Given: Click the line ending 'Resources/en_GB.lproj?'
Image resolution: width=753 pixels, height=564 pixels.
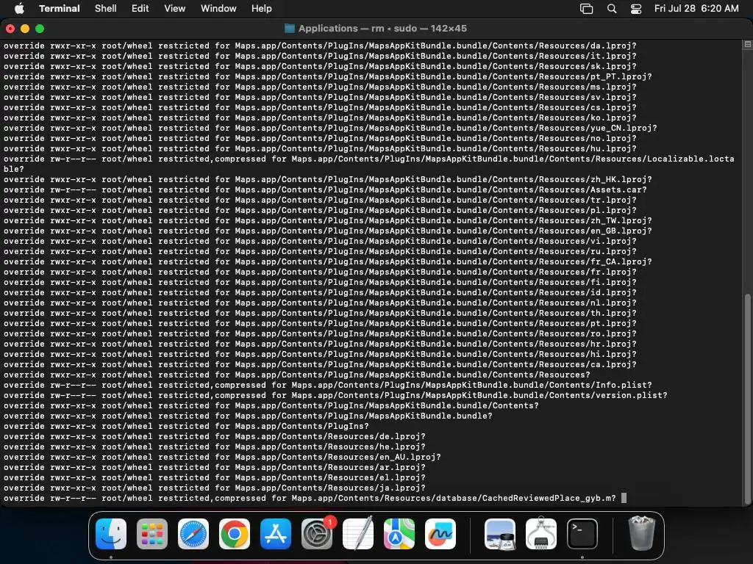Looking at the screenshot, I should coord(327,231).
